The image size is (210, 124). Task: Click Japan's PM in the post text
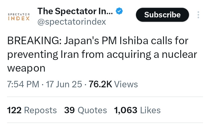[x=90, y=41]
